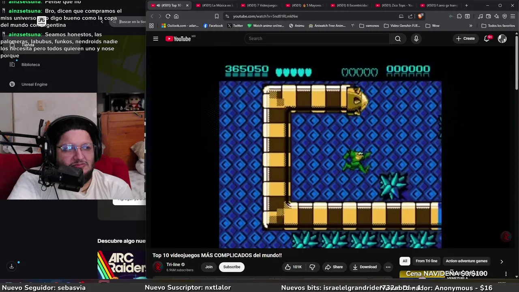The image size is (519, 292).
Task: Dislike the video
Action: click(x=312, y=267)
